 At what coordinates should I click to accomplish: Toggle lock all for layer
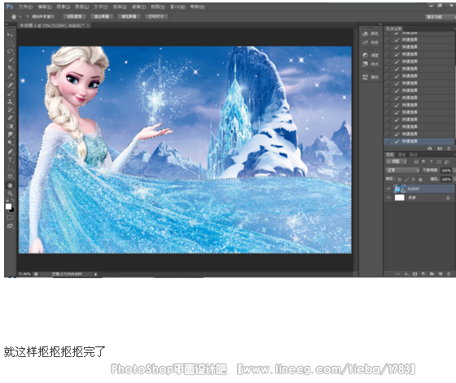point(420,180)
